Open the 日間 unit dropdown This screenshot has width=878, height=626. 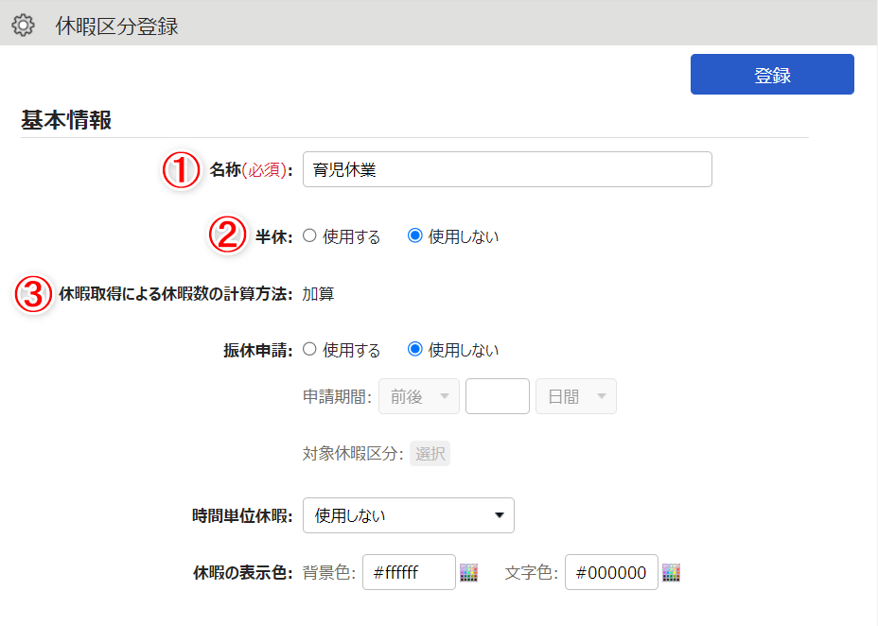click(x=575, y=396)
